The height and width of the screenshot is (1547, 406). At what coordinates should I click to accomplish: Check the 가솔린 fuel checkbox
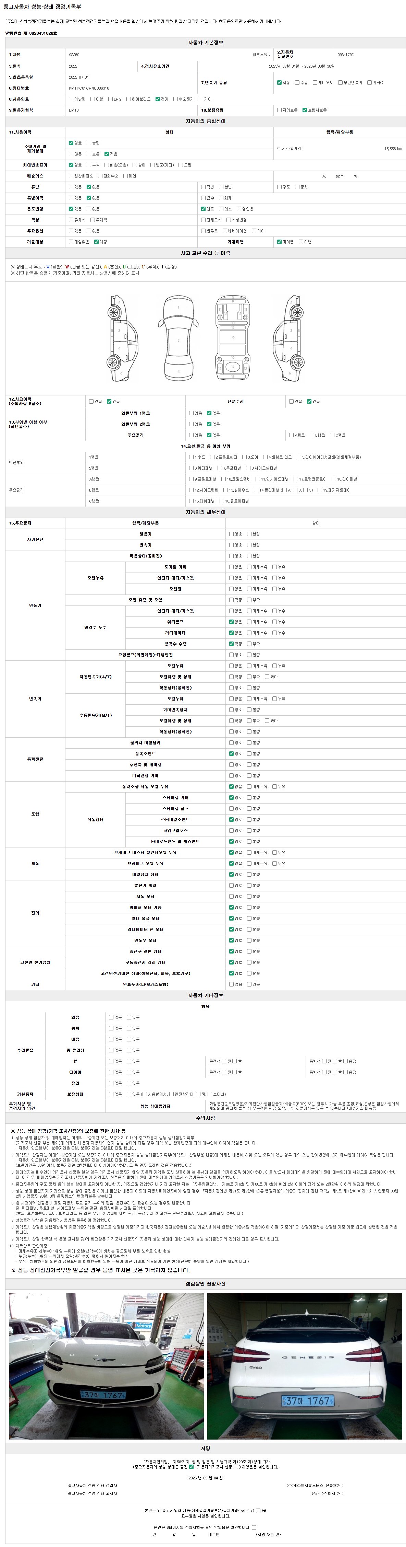(71, 99)
